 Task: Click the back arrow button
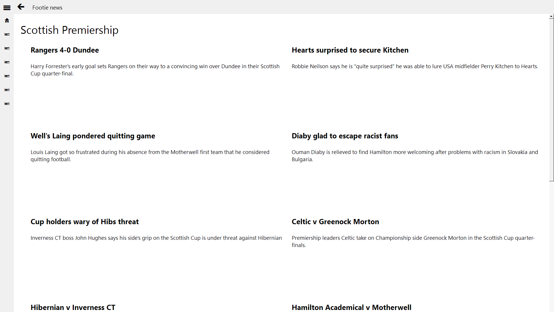(21, 7)
